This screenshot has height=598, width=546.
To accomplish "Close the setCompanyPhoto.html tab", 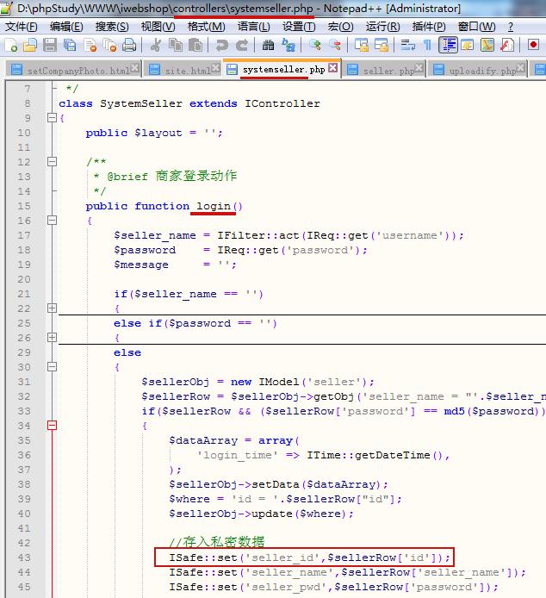I will [134, 68].
